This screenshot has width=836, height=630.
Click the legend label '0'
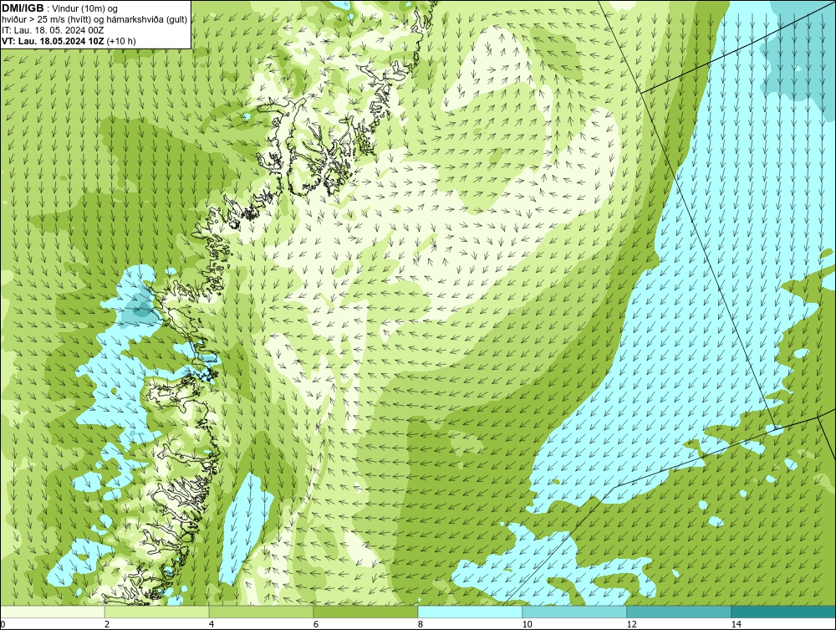click(x=3, y=624)
